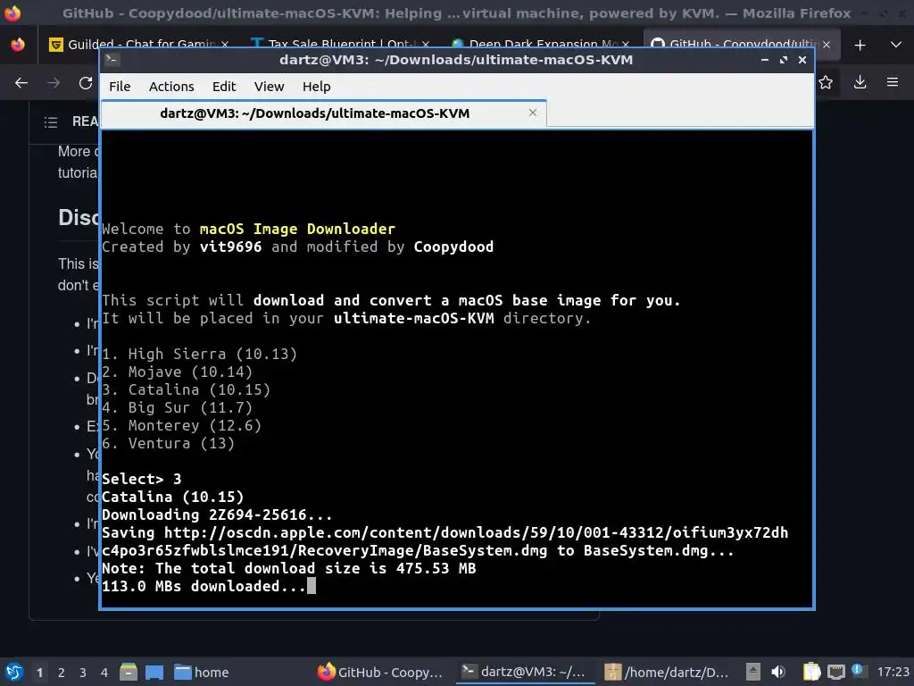
Task: Close the terminal window
Action: pyautogui.click(x=802, y=60)
